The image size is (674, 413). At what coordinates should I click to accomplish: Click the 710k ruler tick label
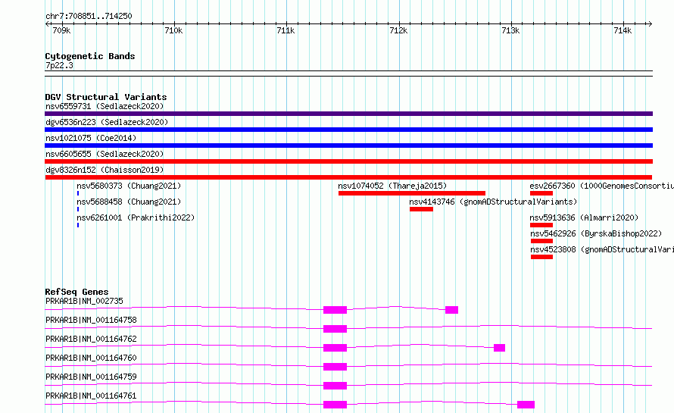click(x=173, y=30)
